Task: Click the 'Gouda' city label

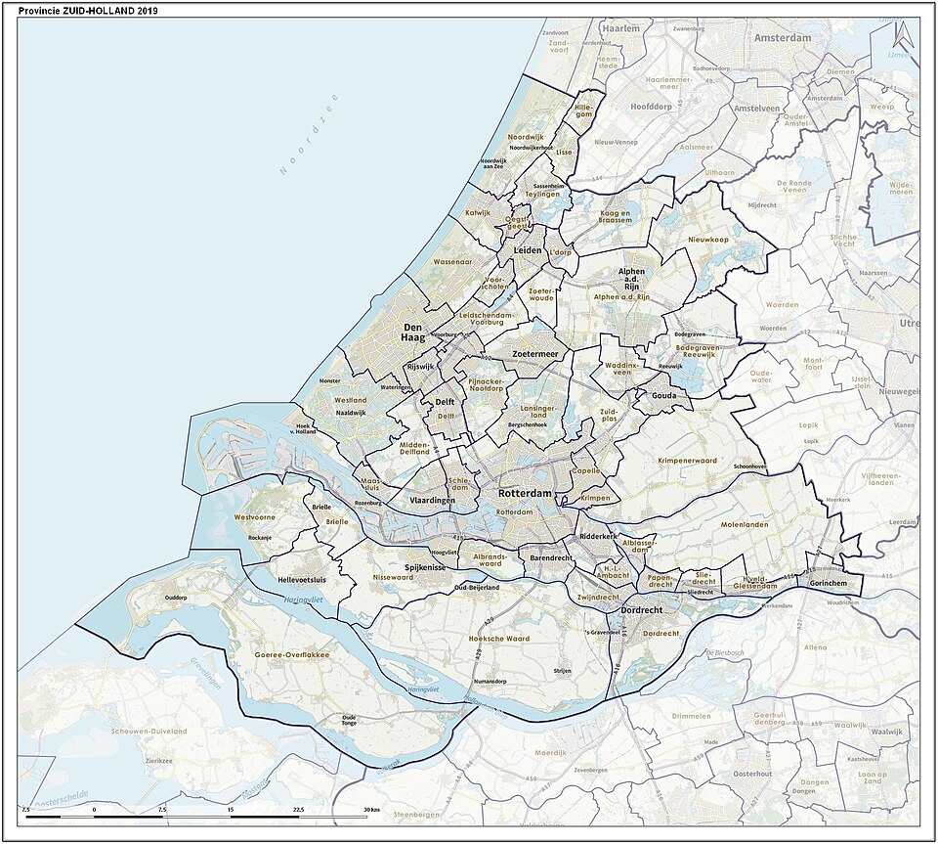Action: 664,396
